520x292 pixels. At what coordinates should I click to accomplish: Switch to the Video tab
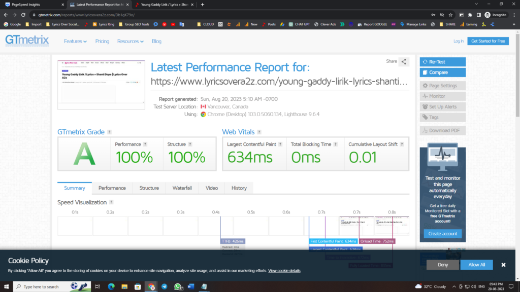tap(212, 188)
